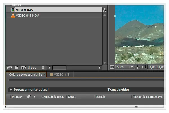Screen dimensions: 169x113
Task: Click the trash icon to delete selected item
Action: tap(43, 68)
